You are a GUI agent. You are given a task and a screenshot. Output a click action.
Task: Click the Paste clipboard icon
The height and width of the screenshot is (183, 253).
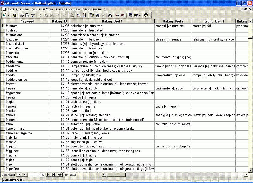coord(52,15)
